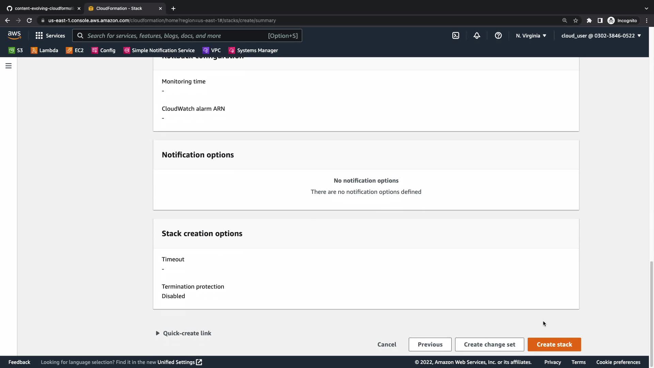Go back with Previous button
This screenshot has width=654, height=368.
(x=430, y=344)
